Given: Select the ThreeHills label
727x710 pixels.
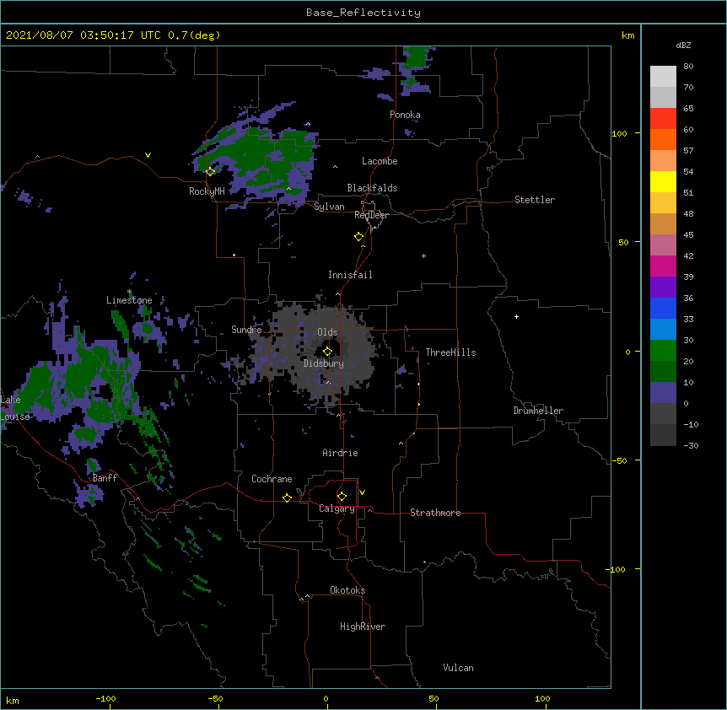Looking at the screenshot, I should coord(450,352).
